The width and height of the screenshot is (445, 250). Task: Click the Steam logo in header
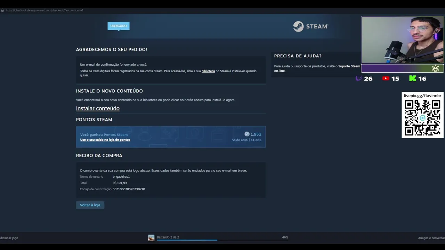[310, 26]
